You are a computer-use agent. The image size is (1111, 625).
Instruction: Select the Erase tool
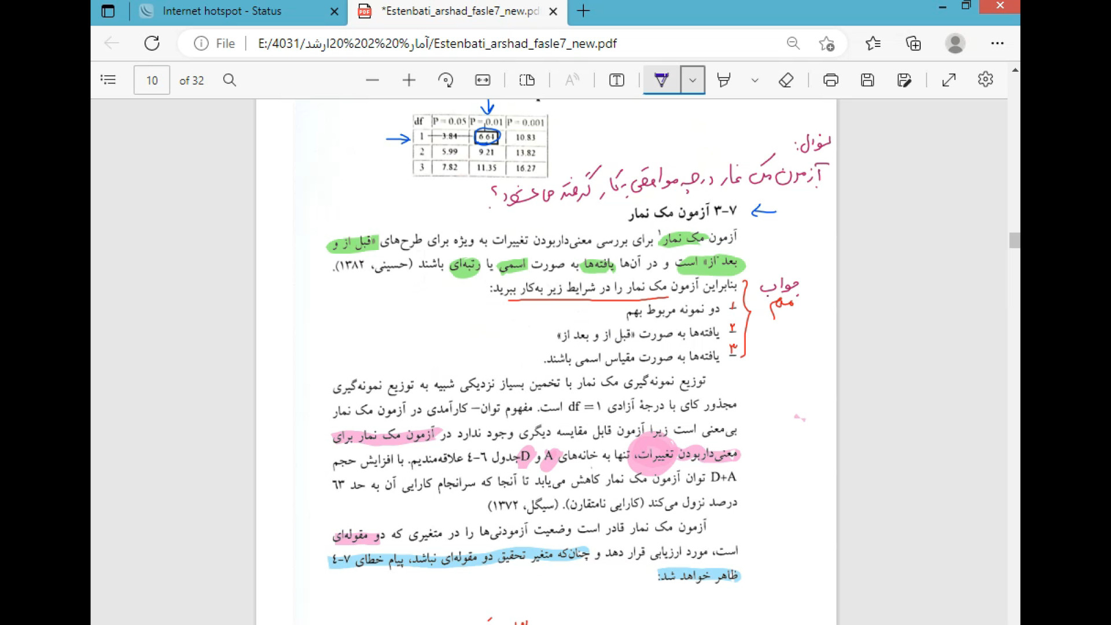[786, 80]
